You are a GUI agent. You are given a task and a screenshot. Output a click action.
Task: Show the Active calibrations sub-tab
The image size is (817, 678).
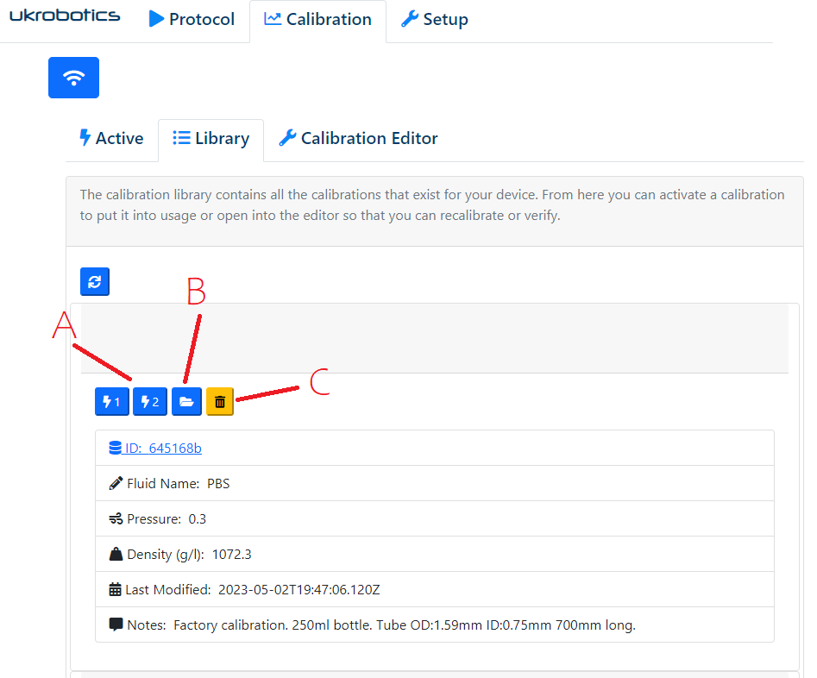pos(111,139)
